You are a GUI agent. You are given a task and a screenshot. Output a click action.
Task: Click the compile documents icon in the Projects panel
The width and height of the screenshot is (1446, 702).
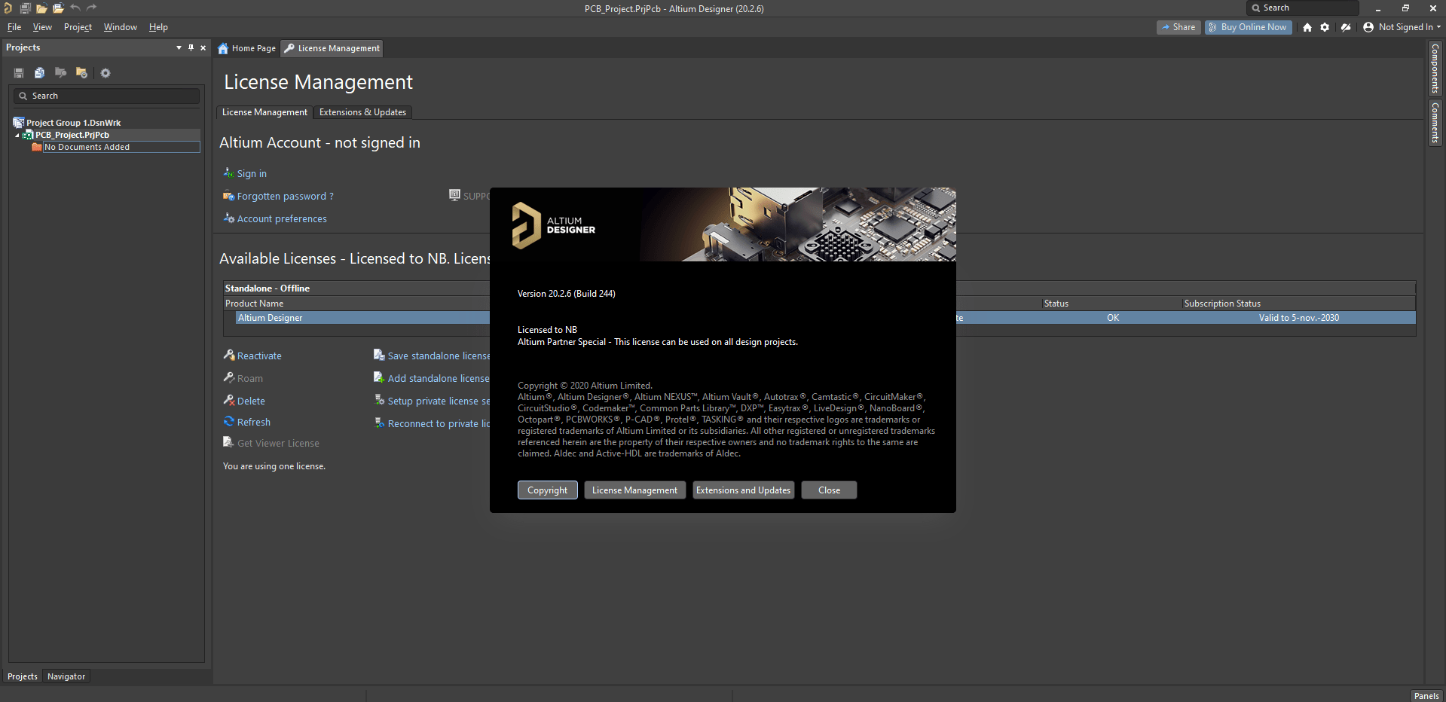(39, 73)
